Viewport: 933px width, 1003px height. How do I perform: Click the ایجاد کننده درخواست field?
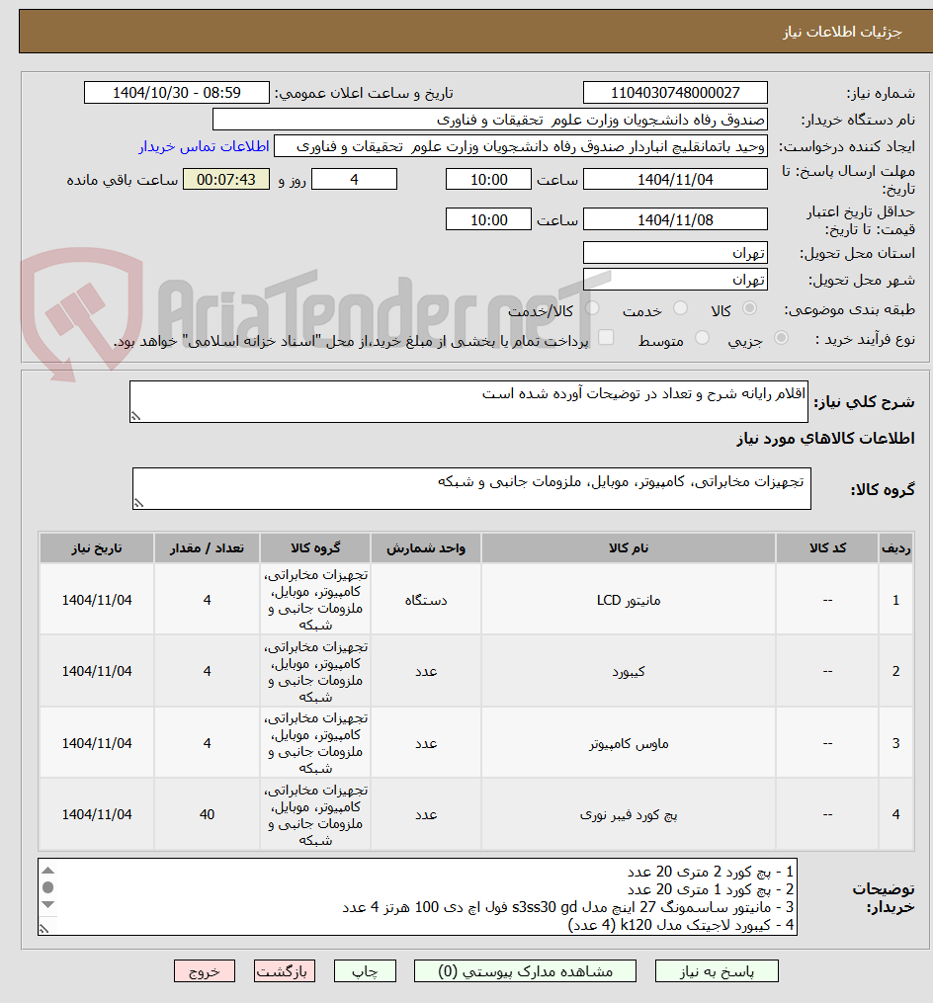click(x=521, y=146)
